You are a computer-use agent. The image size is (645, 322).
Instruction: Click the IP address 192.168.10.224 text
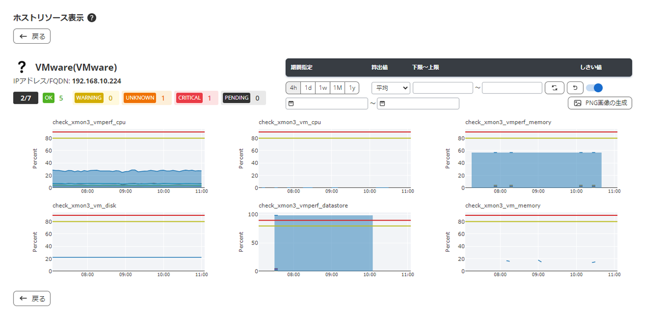(x=97, y=81)
